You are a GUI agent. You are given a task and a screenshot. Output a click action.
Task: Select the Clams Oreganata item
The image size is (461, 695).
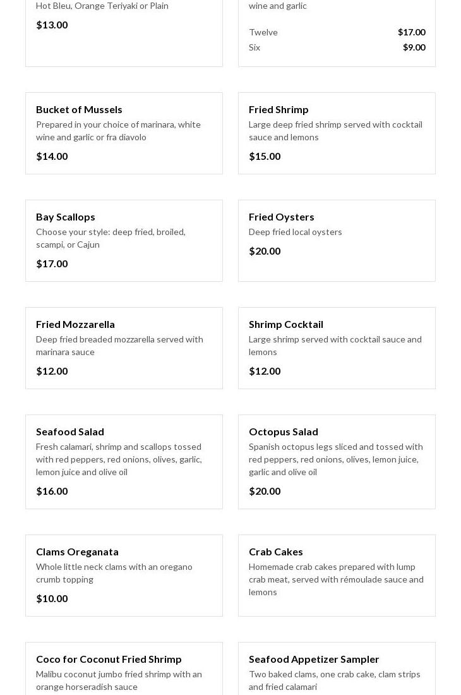[77, 552]
